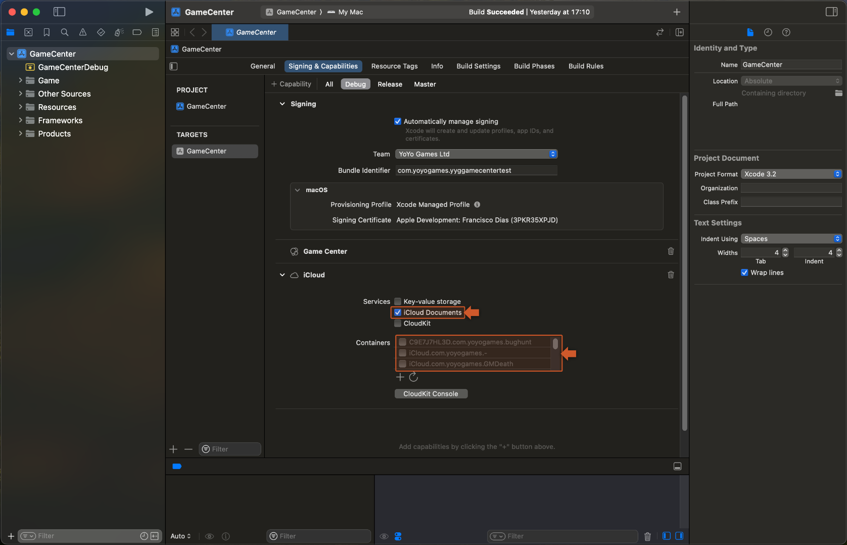Hide the project and targets list
This screenshot has width=847, height=545.
click(173, 66)
